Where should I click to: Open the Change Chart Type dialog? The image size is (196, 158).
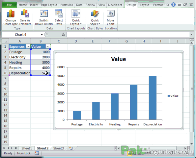(x=11, y=17)
